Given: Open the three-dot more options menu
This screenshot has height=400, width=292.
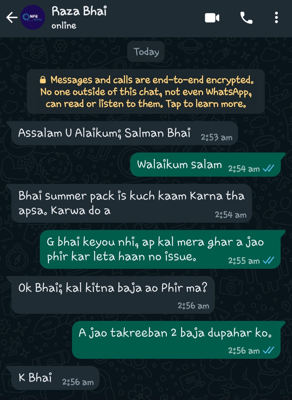Looking at the screenshot, I should [x=276, y=18].
